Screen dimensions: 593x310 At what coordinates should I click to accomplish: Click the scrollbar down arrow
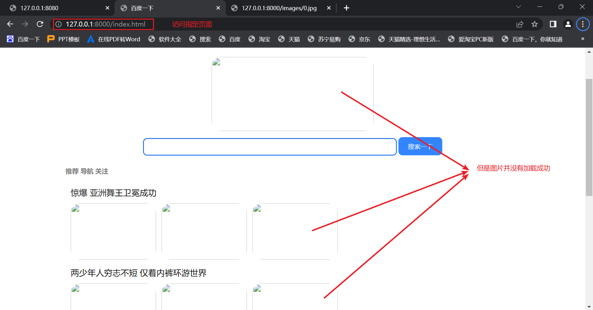coord(589,307)
